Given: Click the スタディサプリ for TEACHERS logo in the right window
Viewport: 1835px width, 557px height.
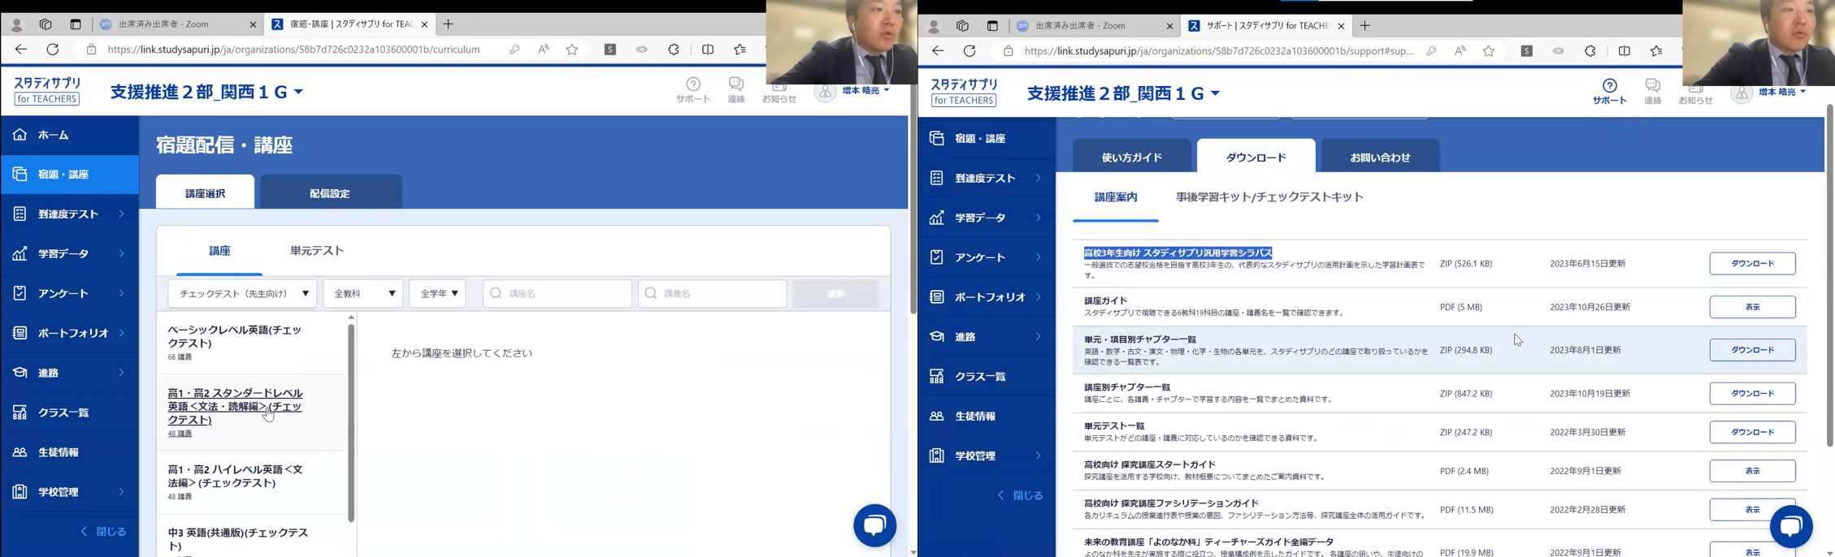Looking at the screenshot, I should 965,93.
